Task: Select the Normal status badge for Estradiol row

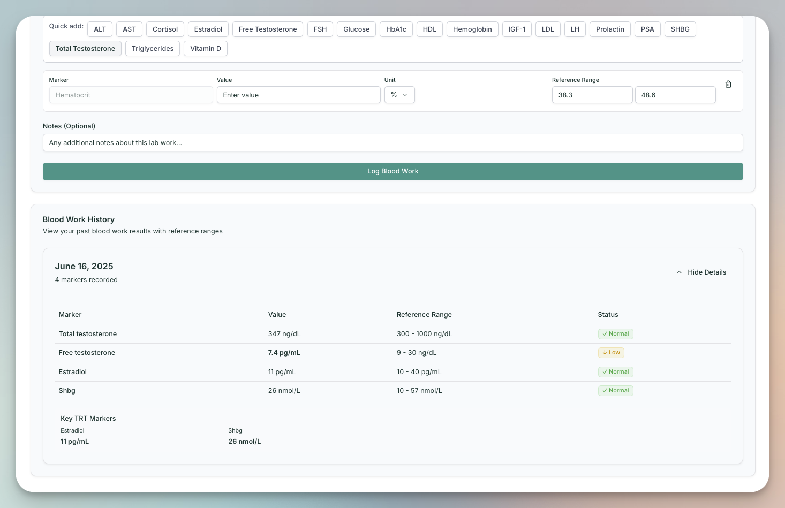Action: coord(616,371)
